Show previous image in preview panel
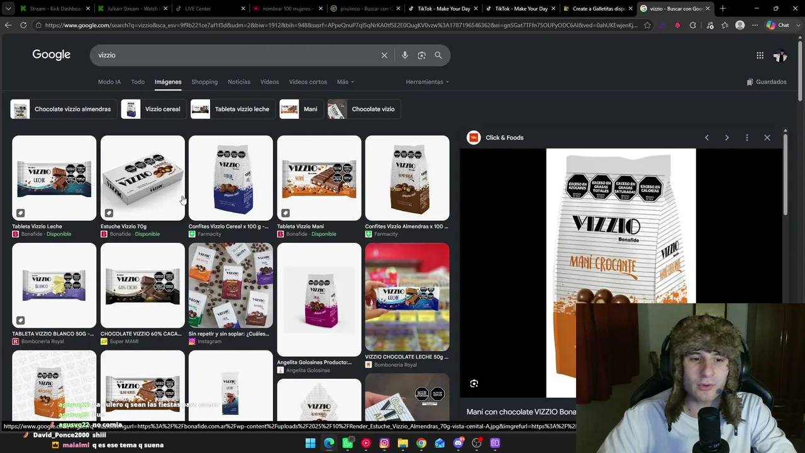 [706, 137]
